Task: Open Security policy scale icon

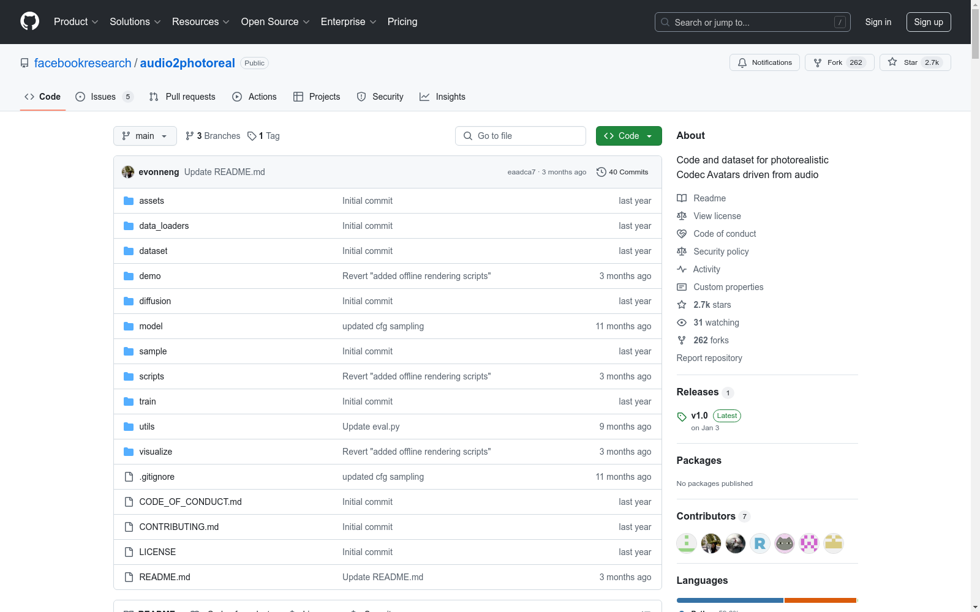Action: (x=682, y=252)
